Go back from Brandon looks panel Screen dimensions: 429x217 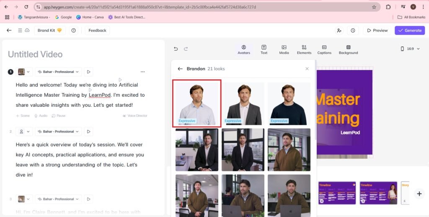pos(180,69)
